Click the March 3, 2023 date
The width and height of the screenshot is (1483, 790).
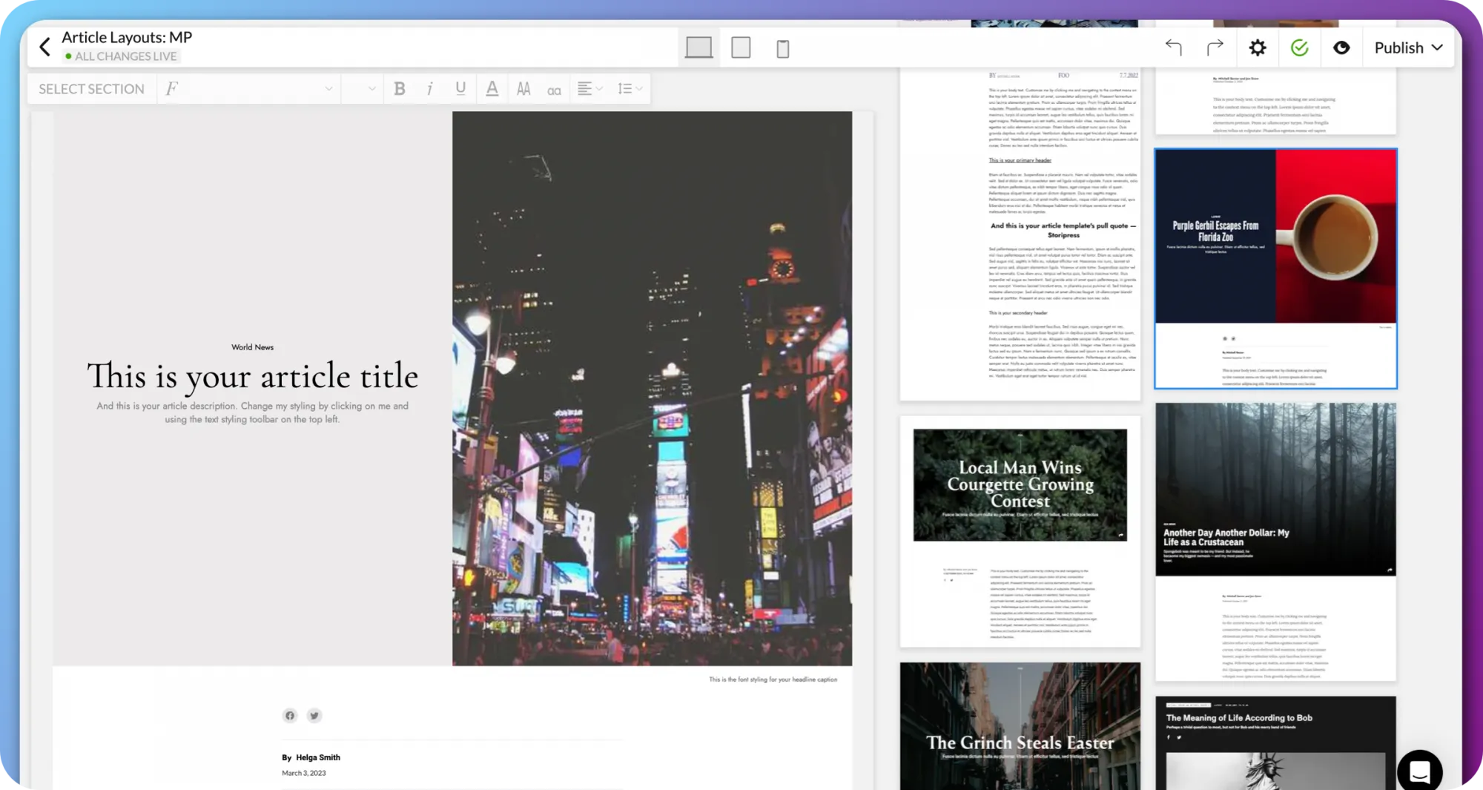(x=303, y=773)
